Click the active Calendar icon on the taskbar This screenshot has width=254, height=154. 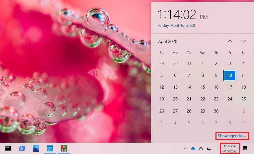click(50, 149)
